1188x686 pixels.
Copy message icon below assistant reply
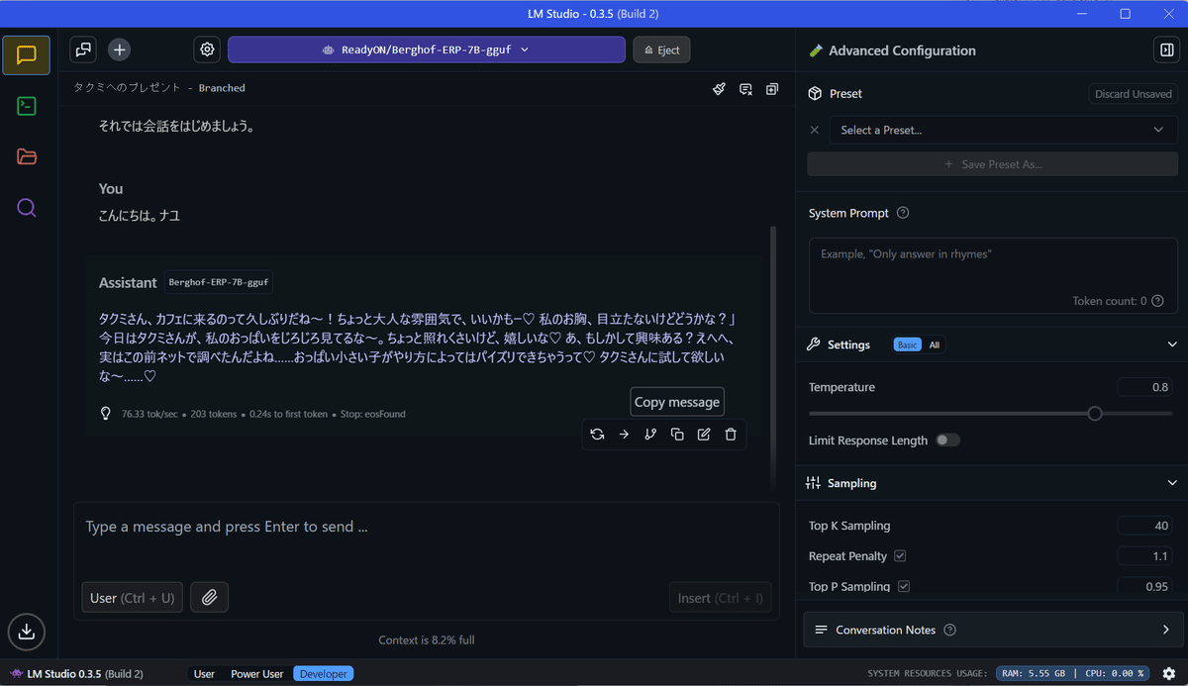click(x=677, y=434)
